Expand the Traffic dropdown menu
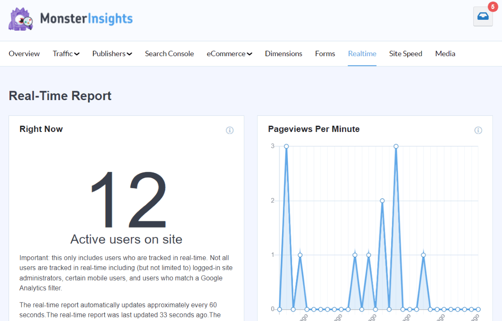Screen dimensions: 502x321 click(x=66, y=53)
